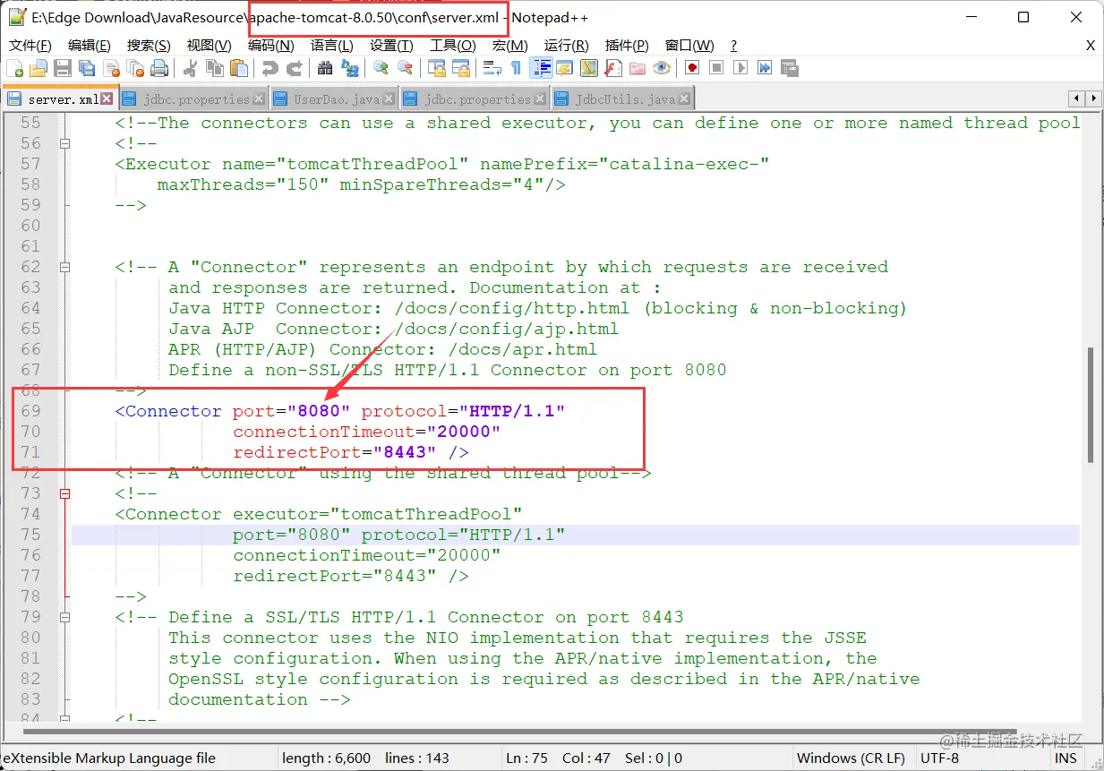
Task: Click the Stop Recording macro icon
Action: pyautogui.click(x=716, y=68)
